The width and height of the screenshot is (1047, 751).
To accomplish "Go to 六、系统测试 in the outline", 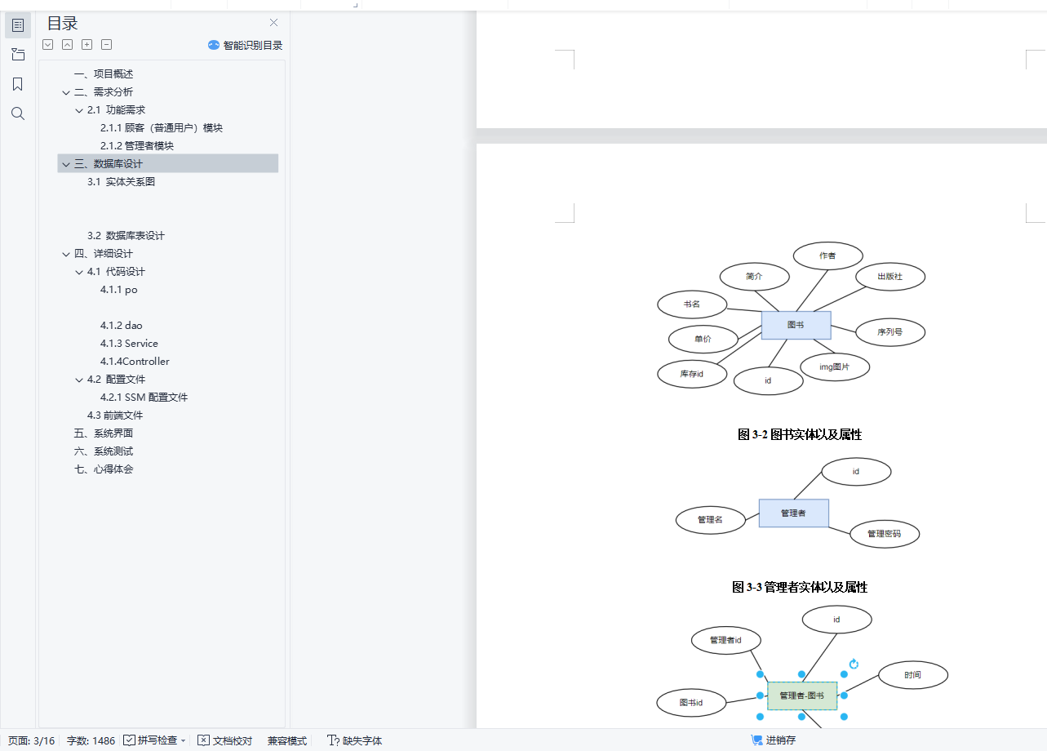I will click(x=104, y=451).
